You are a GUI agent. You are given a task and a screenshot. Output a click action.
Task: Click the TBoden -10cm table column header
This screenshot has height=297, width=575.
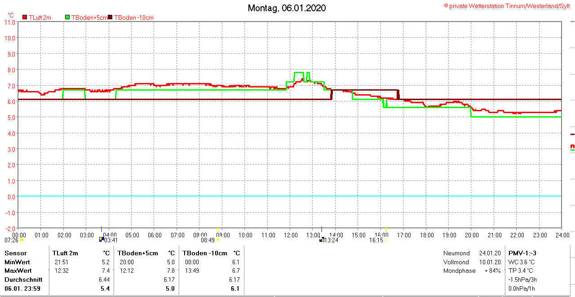[204, 253]
